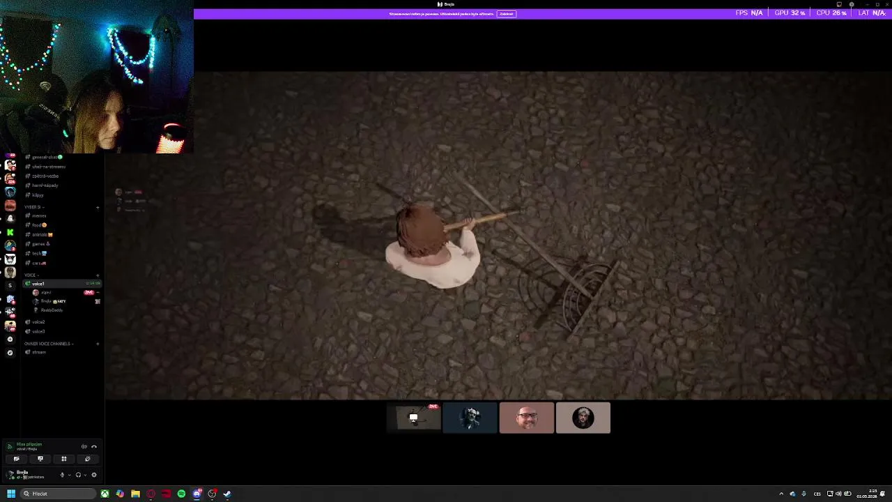This screenshot has height=502, width=892.
Task: Open the soundboard button
Action: (88, 459)
